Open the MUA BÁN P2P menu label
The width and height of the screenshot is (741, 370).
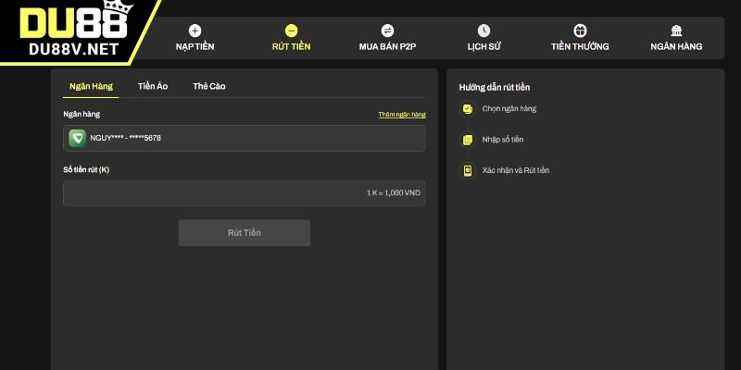[x=387, y=46]
